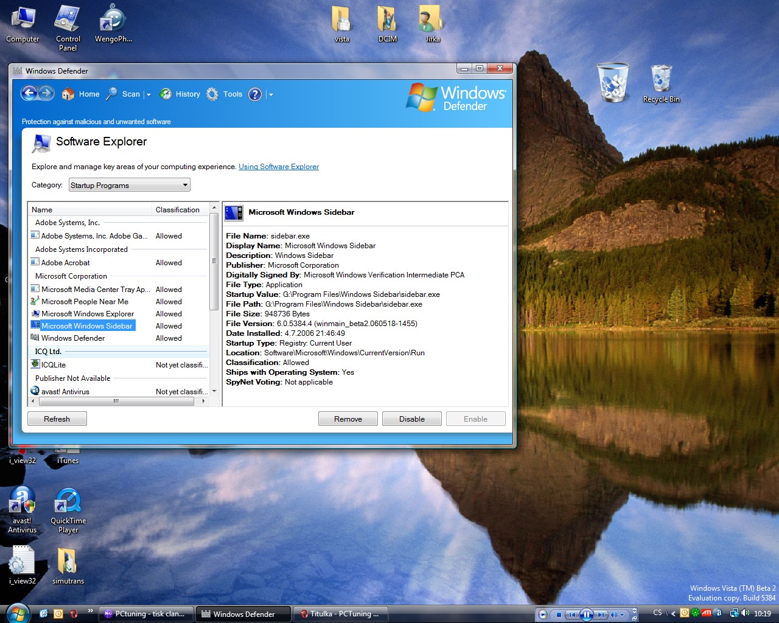
Task: Skip to next track in taskbar player
Action: pos(601,614)
